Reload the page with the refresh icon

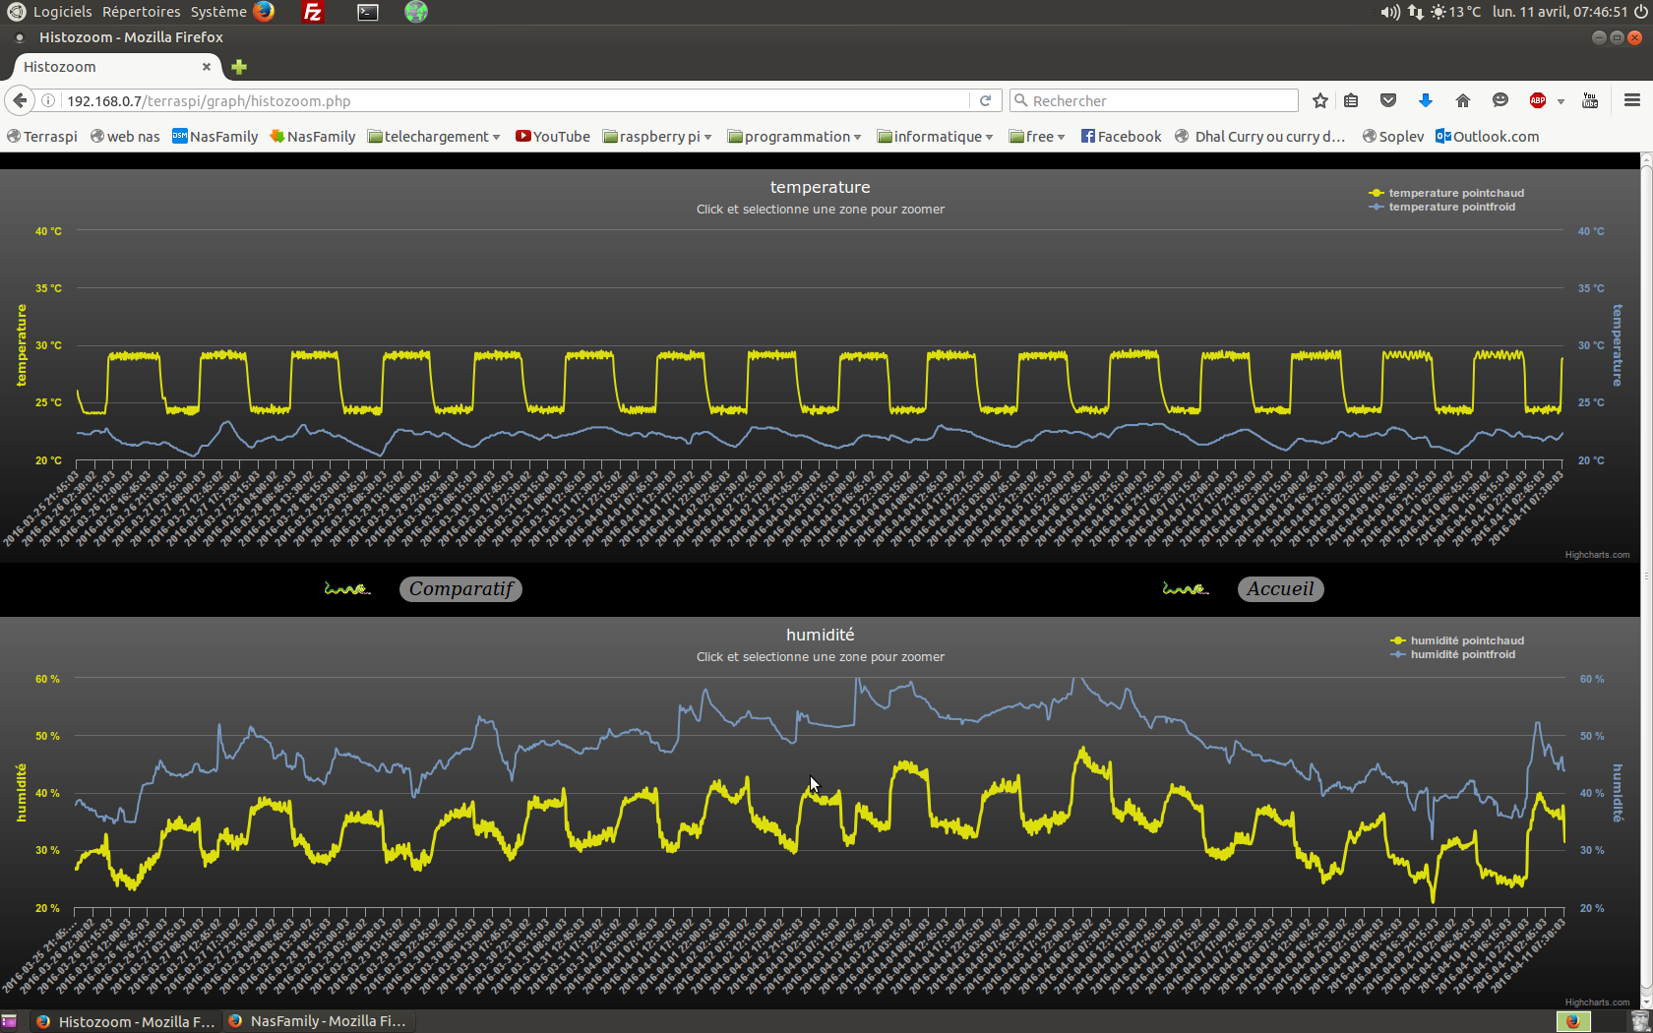[x=985, y=100]
